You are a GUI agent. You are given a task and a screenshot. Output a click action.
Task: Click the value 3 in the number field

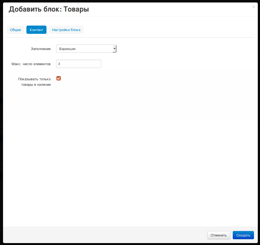coord(59,64)
